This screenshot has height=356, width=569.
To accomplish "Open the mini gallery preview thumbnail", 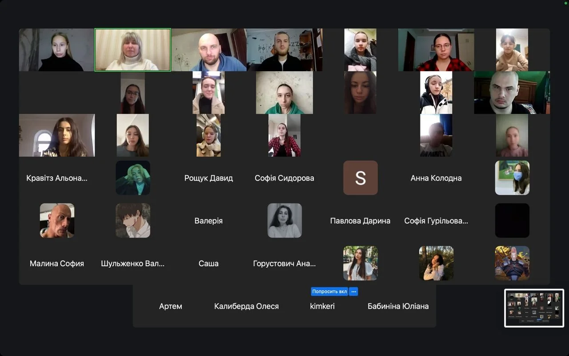I will click(x=534, y=308).
